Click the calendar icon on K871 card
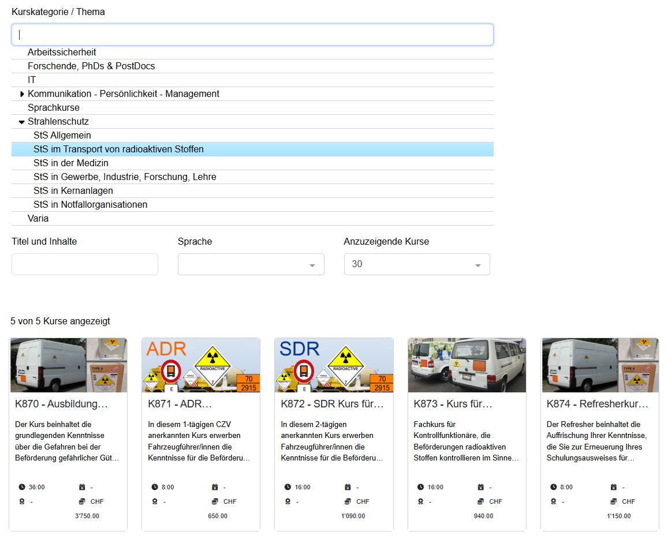Viewport: 668px width, 543px height. point(215,487)
